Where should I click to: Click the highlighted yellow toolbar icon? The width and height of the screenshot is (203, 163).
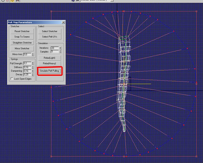point(12,1)
